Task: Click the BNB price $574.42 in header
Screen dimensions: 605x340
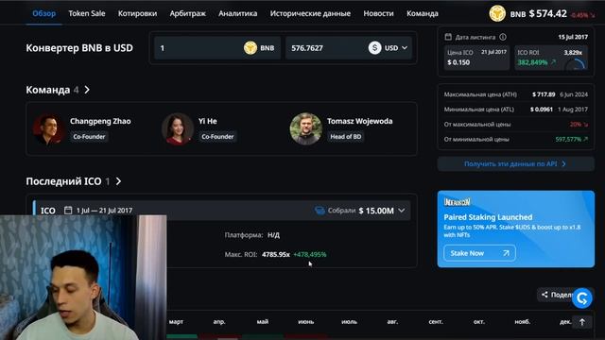Action: (x=548, y=13)
